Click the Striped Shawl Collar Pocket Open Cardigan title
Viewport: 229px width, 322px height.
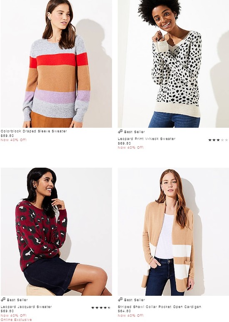pos(159,307)
